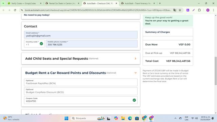Screen dimensions: 217x122
Task: Open a new browser tab
Action: (160, 3)
